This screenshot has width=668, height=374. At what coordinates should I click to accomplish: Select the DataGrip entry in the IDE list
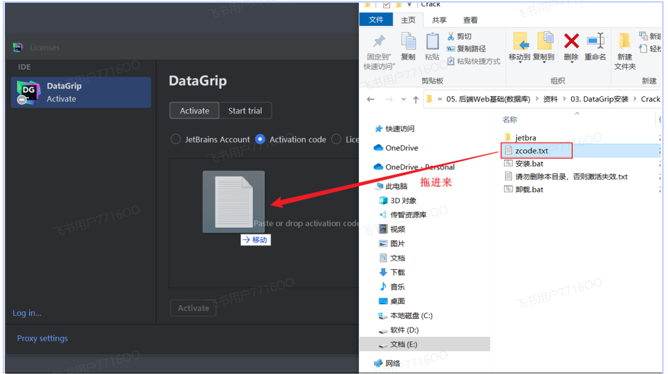81,92
